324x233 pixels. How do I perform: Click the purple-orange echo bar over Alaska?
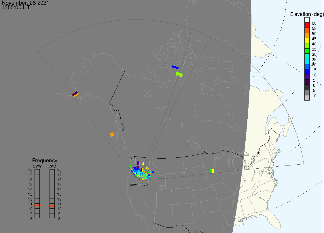click(75, 94)
